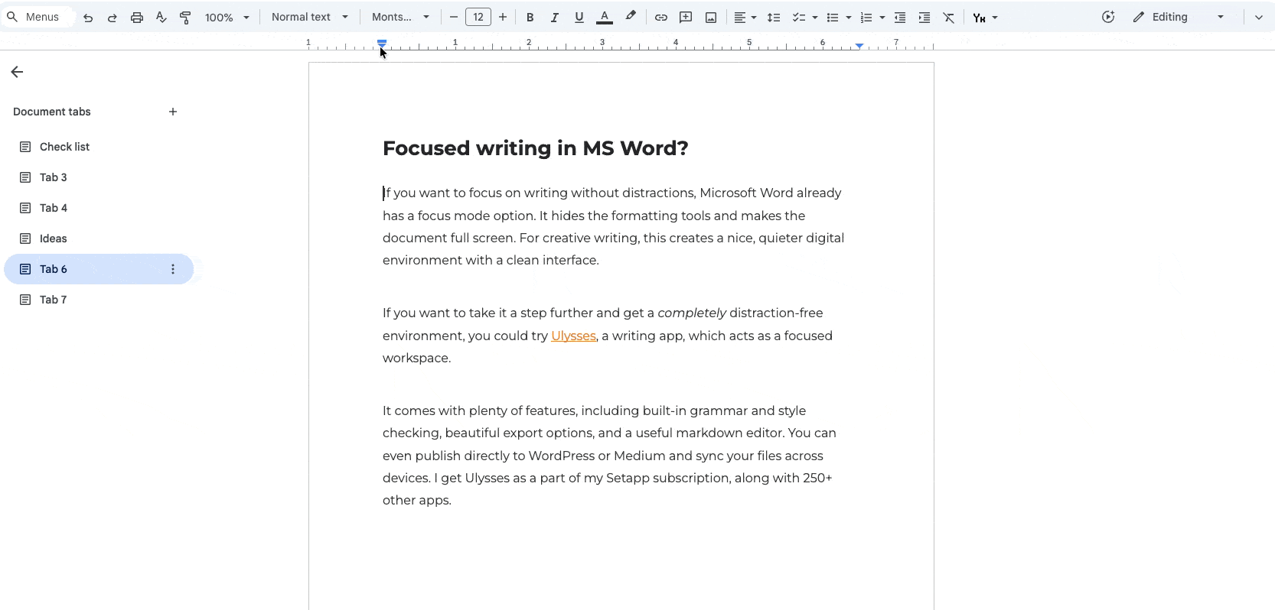Undo the last action

click(88, 17)
